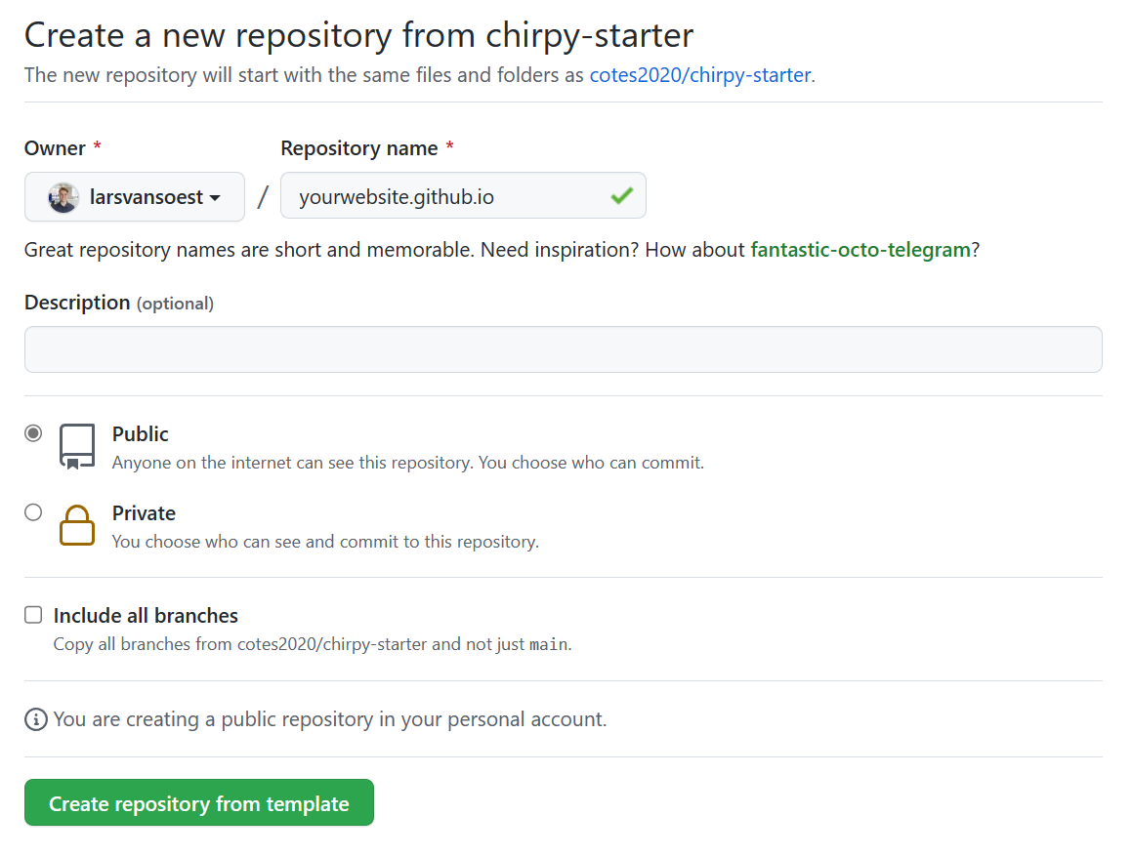Click the slash between owner and repository name
The image size is (1132, 856).
coord(262,195)
